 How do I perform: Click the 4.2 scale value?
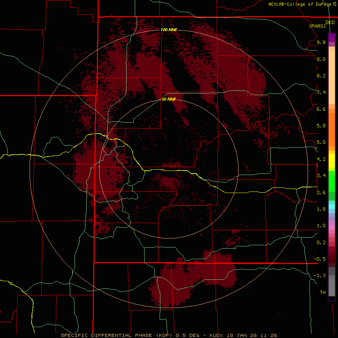[321, 159]
